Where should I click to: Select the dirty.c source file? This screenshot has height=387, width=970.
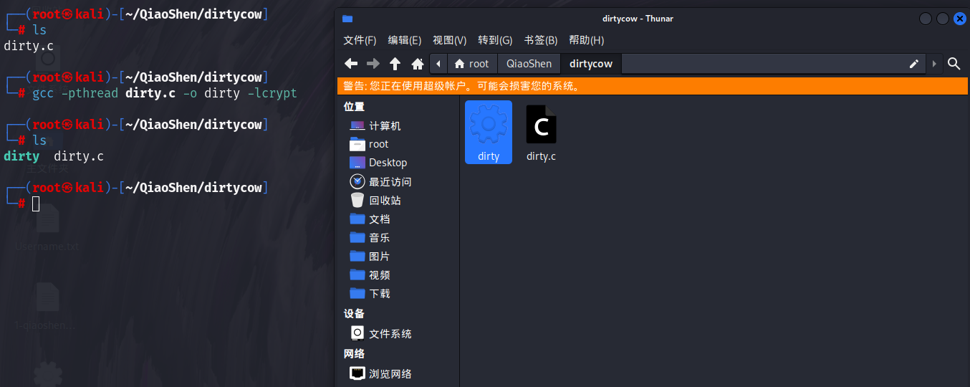pos(541,132)
